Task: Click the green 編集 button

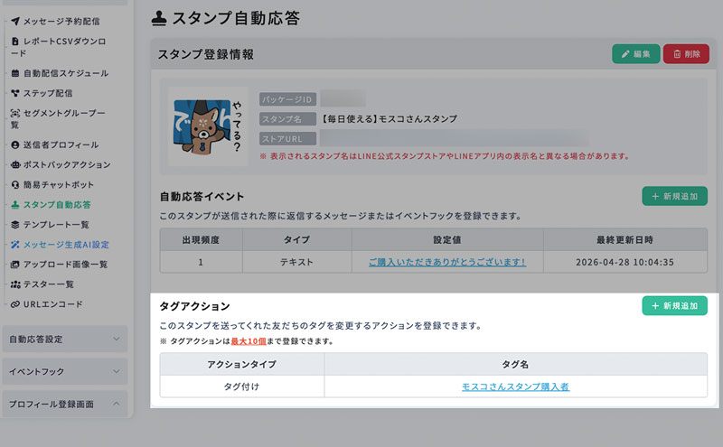Action: point(636,54)
